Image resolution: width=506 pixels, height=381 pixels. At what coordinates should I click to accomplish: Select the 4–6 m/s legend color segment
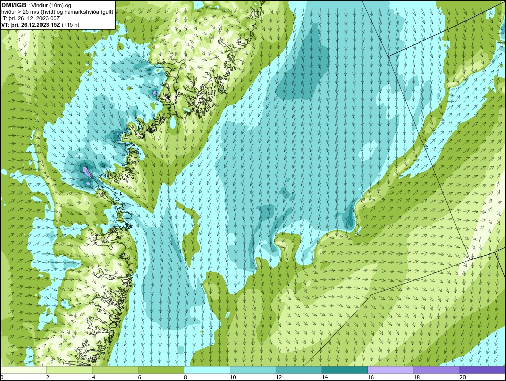click(x=115, y=370)
